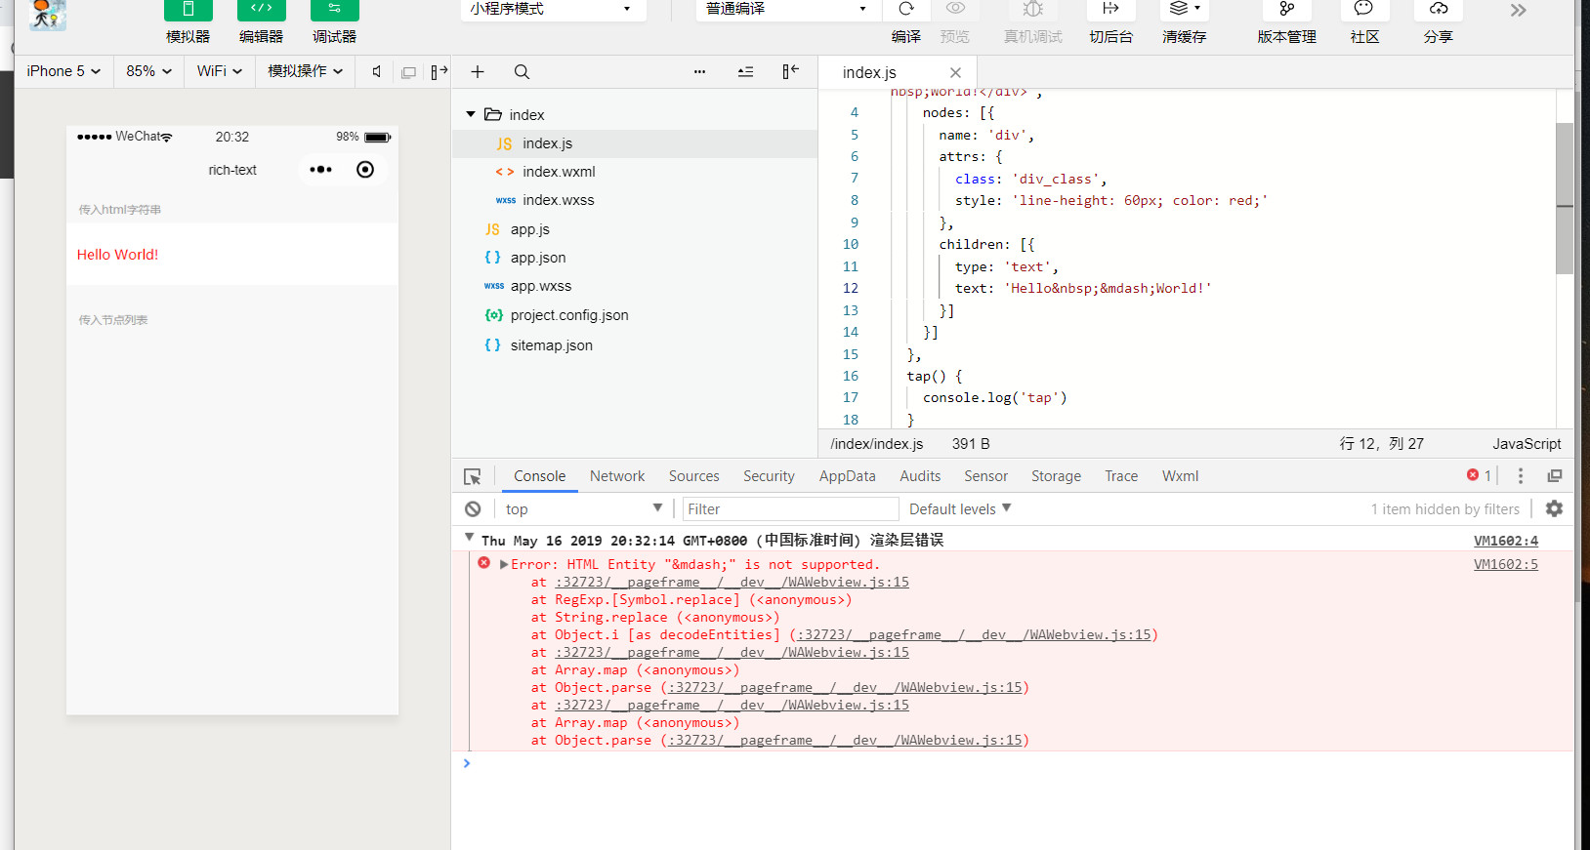Click the compile refresh icon
This screenshot has width=1590, height=850.
906,10
